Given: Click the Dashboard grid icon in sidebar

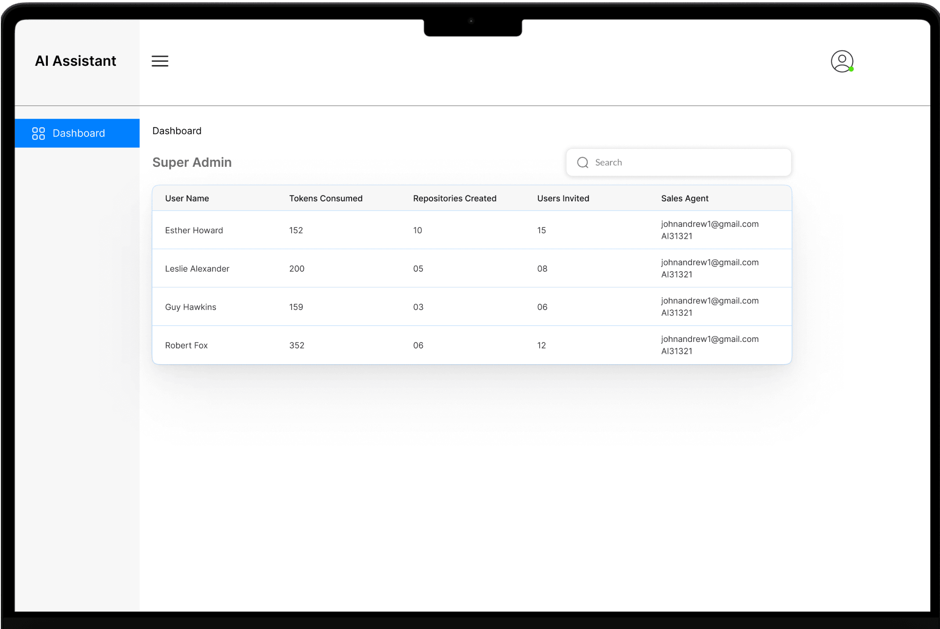Looking at the screenshot, I should coord(39,133).
